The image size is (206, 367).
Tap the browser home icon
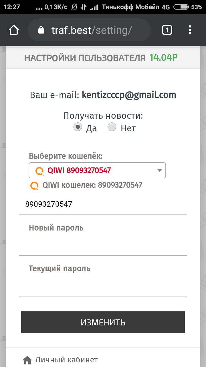[14, 30]
